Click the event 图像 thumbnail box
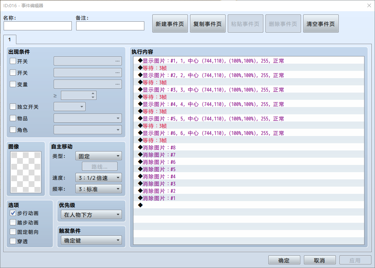Viewport: 375px width, 268px height. pos(26,172)
